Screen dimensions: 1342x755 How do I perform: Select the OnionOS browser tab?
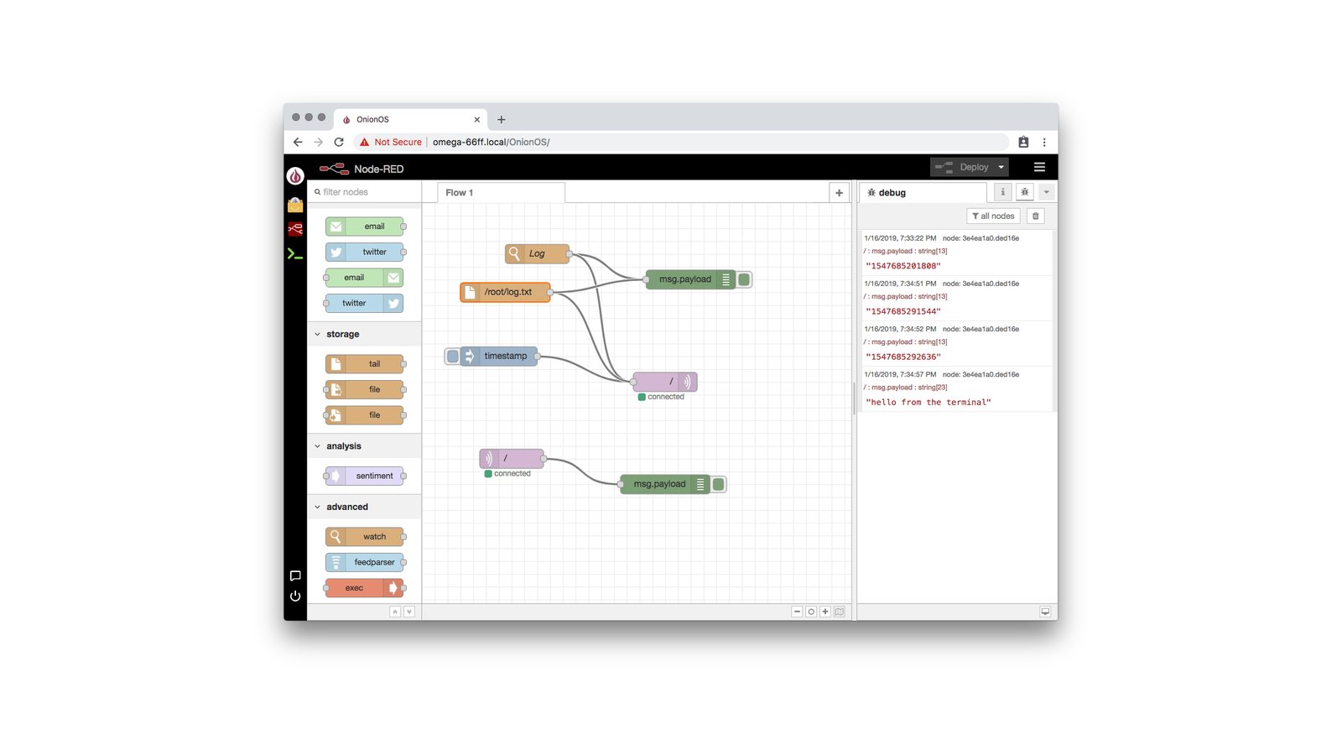click(x=410, y=119)
